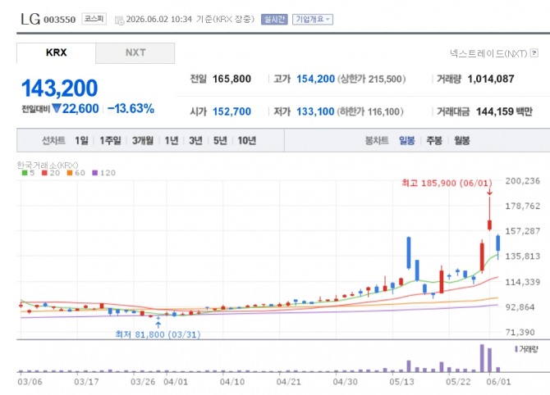Click the -13.63% change percentage
The width and height of the screenshot is (550, 395).
pyautogui.click(x=131, y=108)
